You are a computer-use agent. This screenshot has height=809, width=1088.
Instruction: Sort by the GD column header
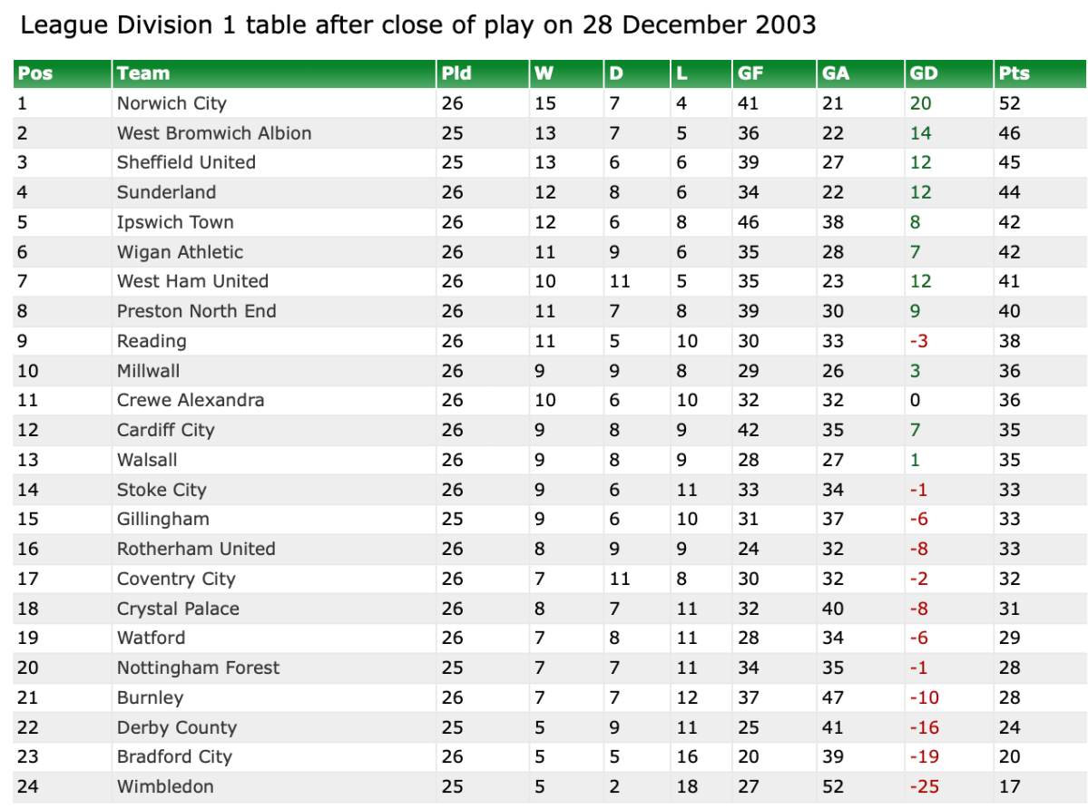coord(924,74)
